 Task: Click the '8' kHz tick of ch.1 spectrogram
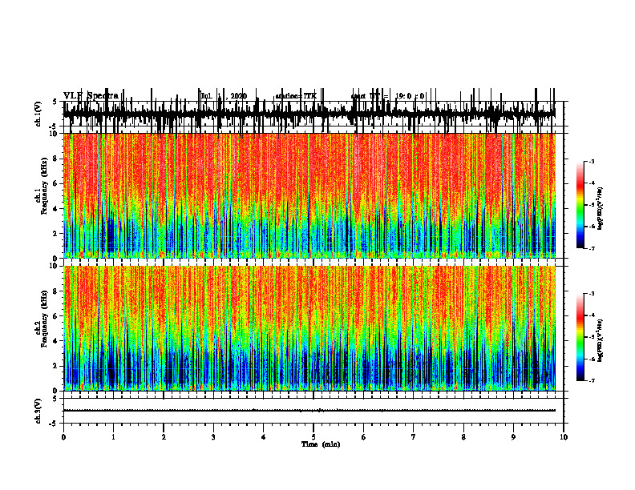[56, 159]
